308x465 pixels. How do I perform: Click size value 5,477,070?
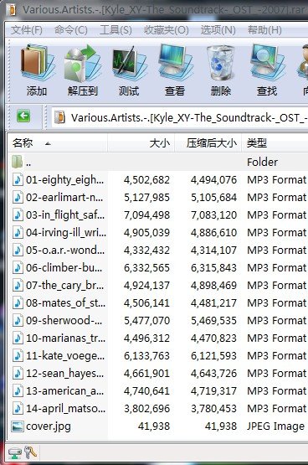coord(147,320)
